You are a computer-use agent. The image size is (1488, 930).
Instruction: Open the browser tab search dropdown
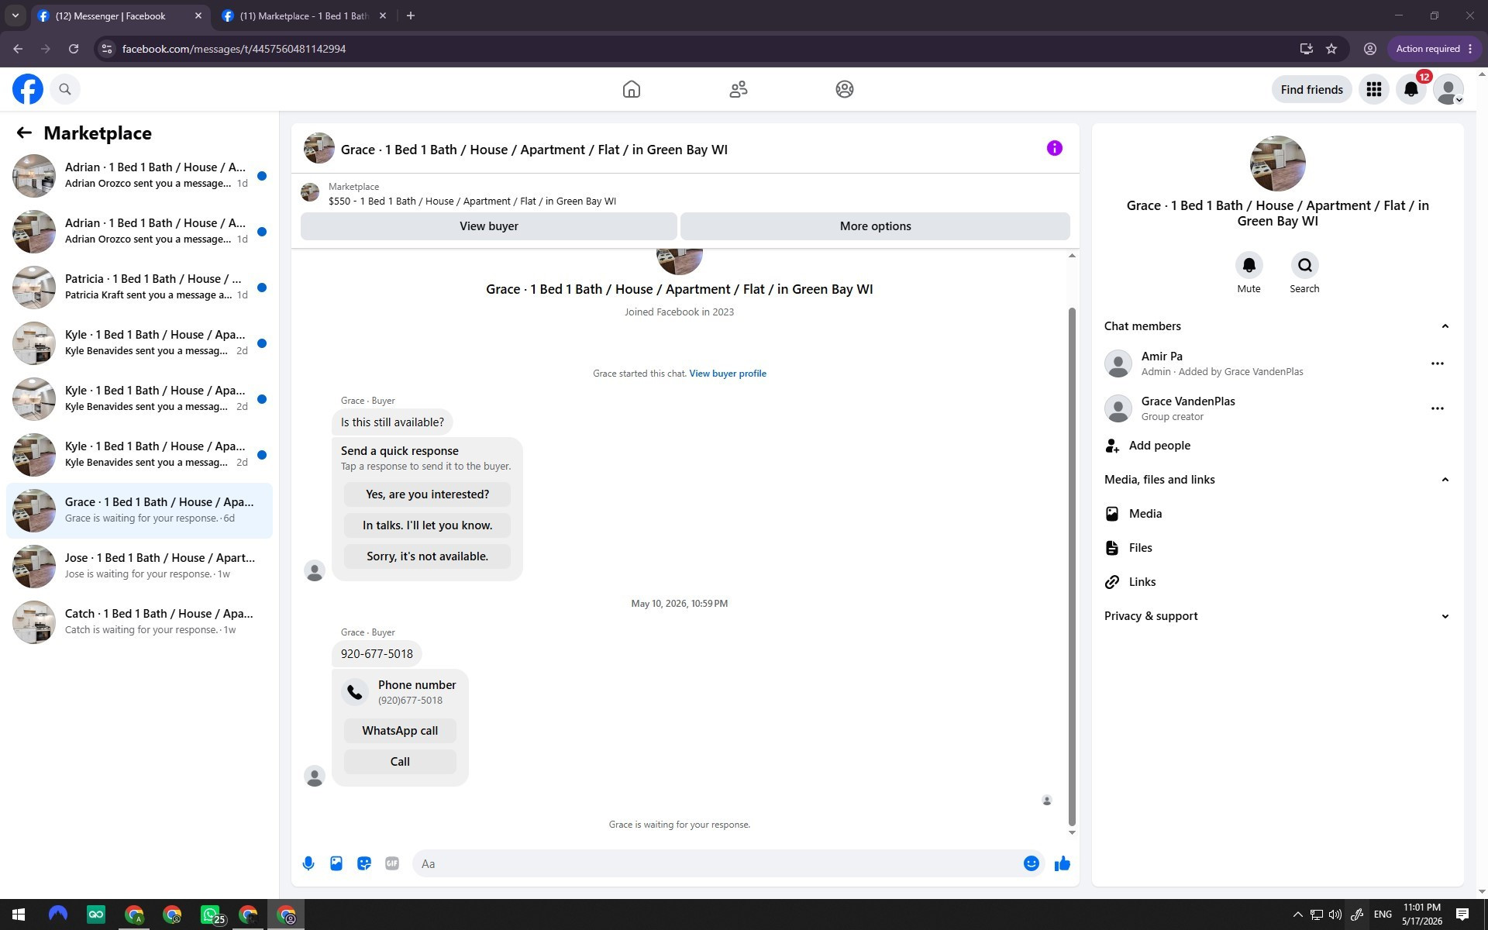(15, 15)
